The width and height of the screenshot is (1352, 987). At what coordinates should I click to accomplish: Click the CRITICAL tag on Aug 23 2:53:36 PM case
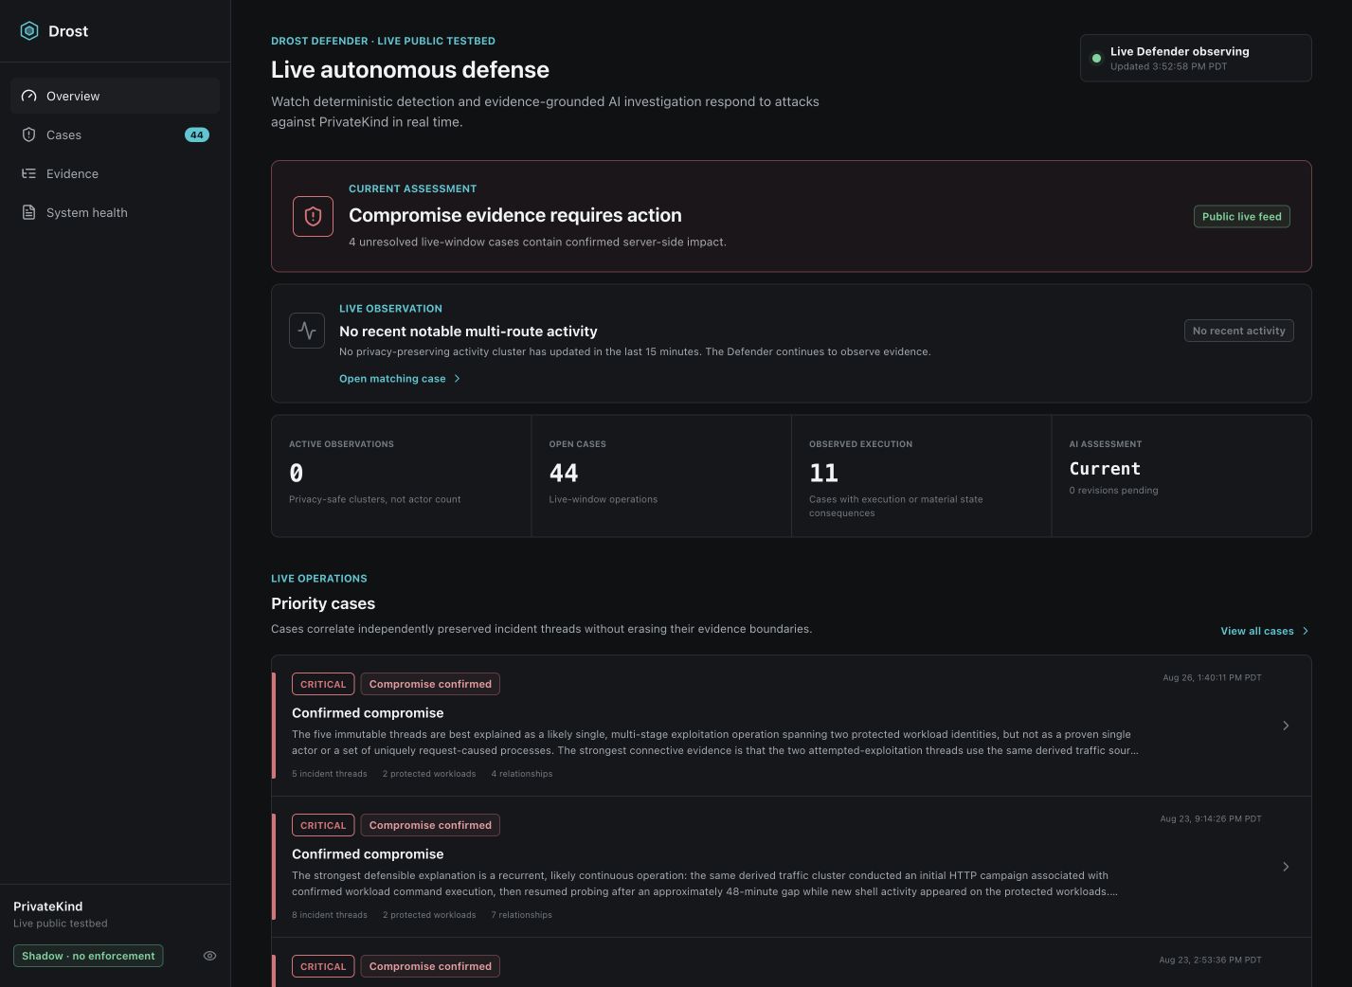pyautogui.click(x=323, y=966)
